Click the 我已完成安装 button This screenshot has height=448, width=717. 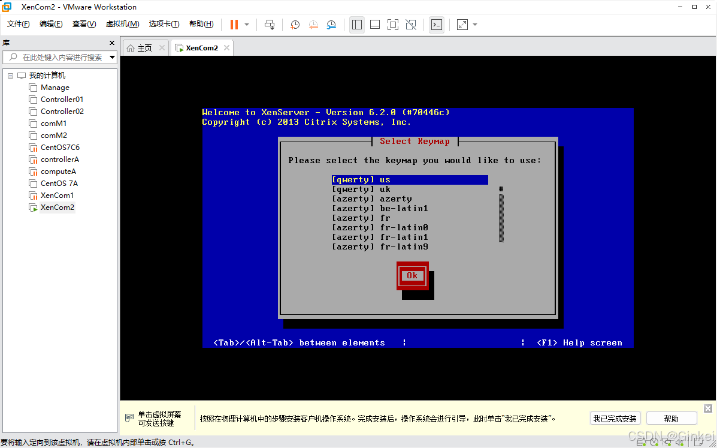615,418
